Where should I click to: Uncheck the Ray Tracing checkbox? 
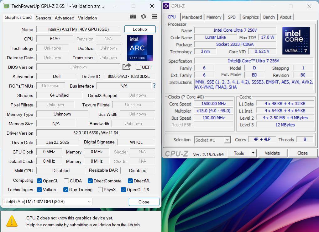coord(66,190)
